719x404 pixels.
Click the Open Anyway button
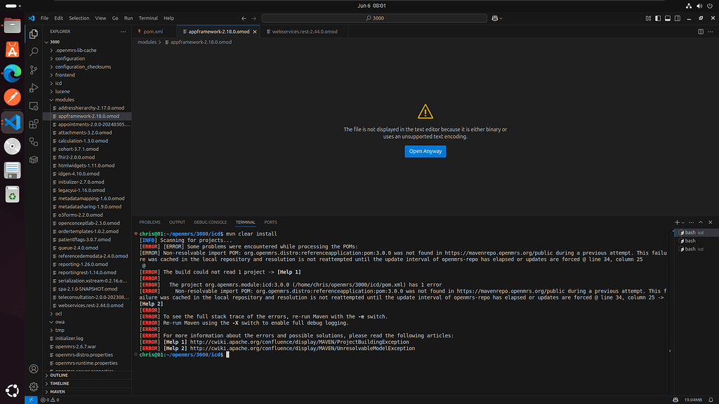point(425,151)
